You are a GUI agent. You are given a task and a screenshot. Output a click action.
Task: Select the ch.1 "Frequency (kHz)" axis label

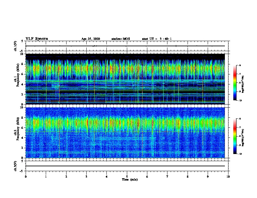18,75
